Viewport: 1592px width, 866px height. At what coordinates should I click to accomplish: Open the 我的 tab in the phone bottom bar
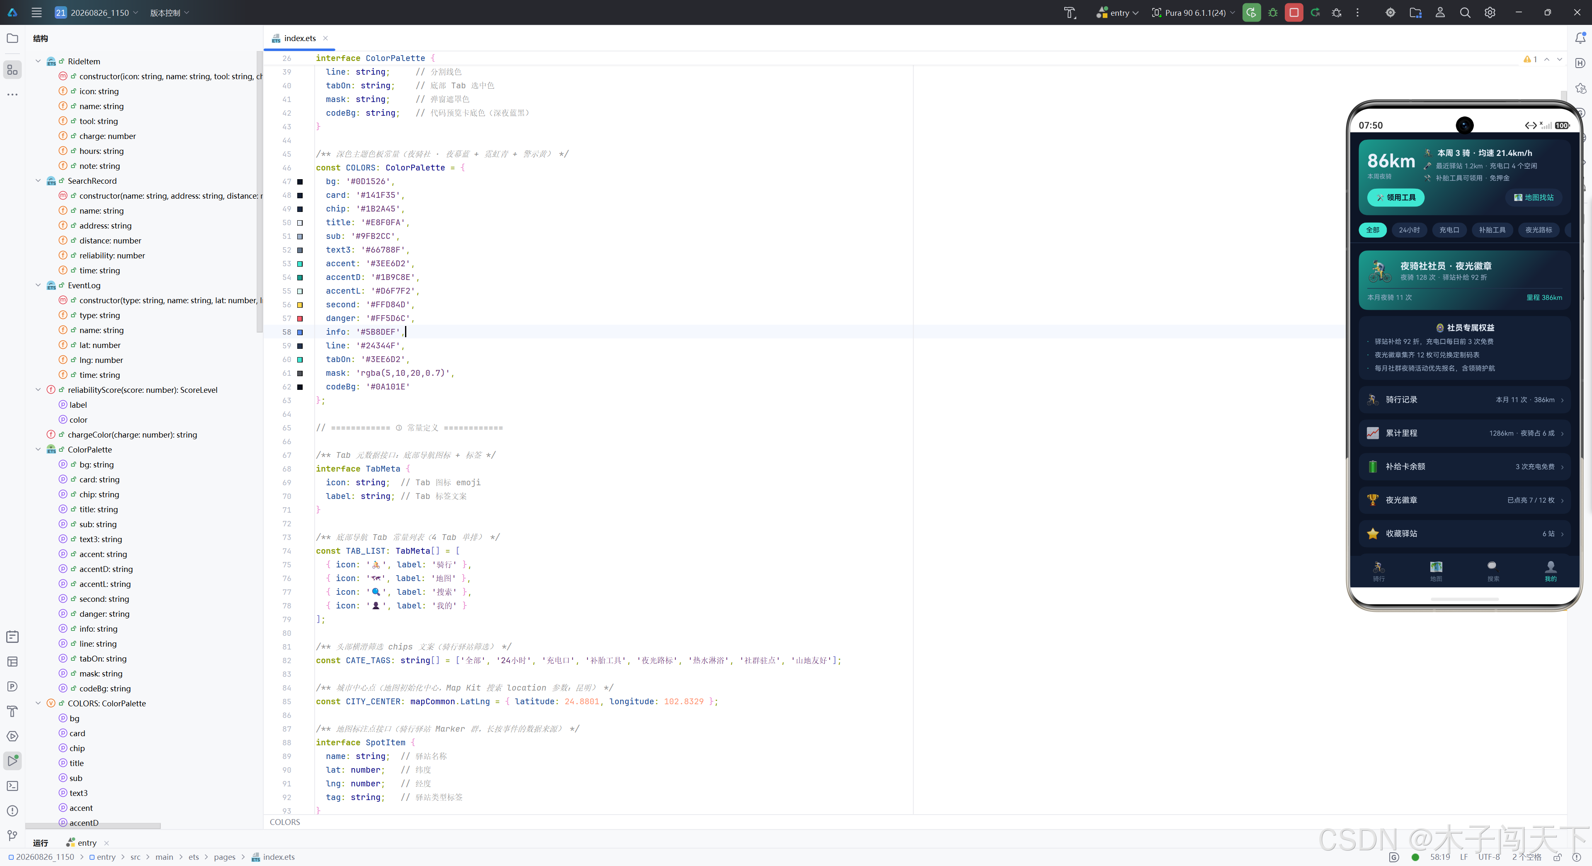tap(1551, 571)
